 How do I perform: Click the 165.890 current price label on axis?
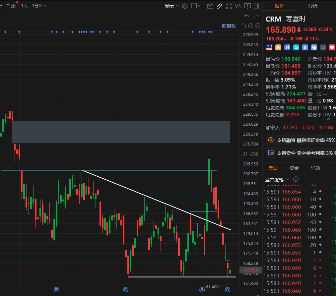[x=250, y=270]
